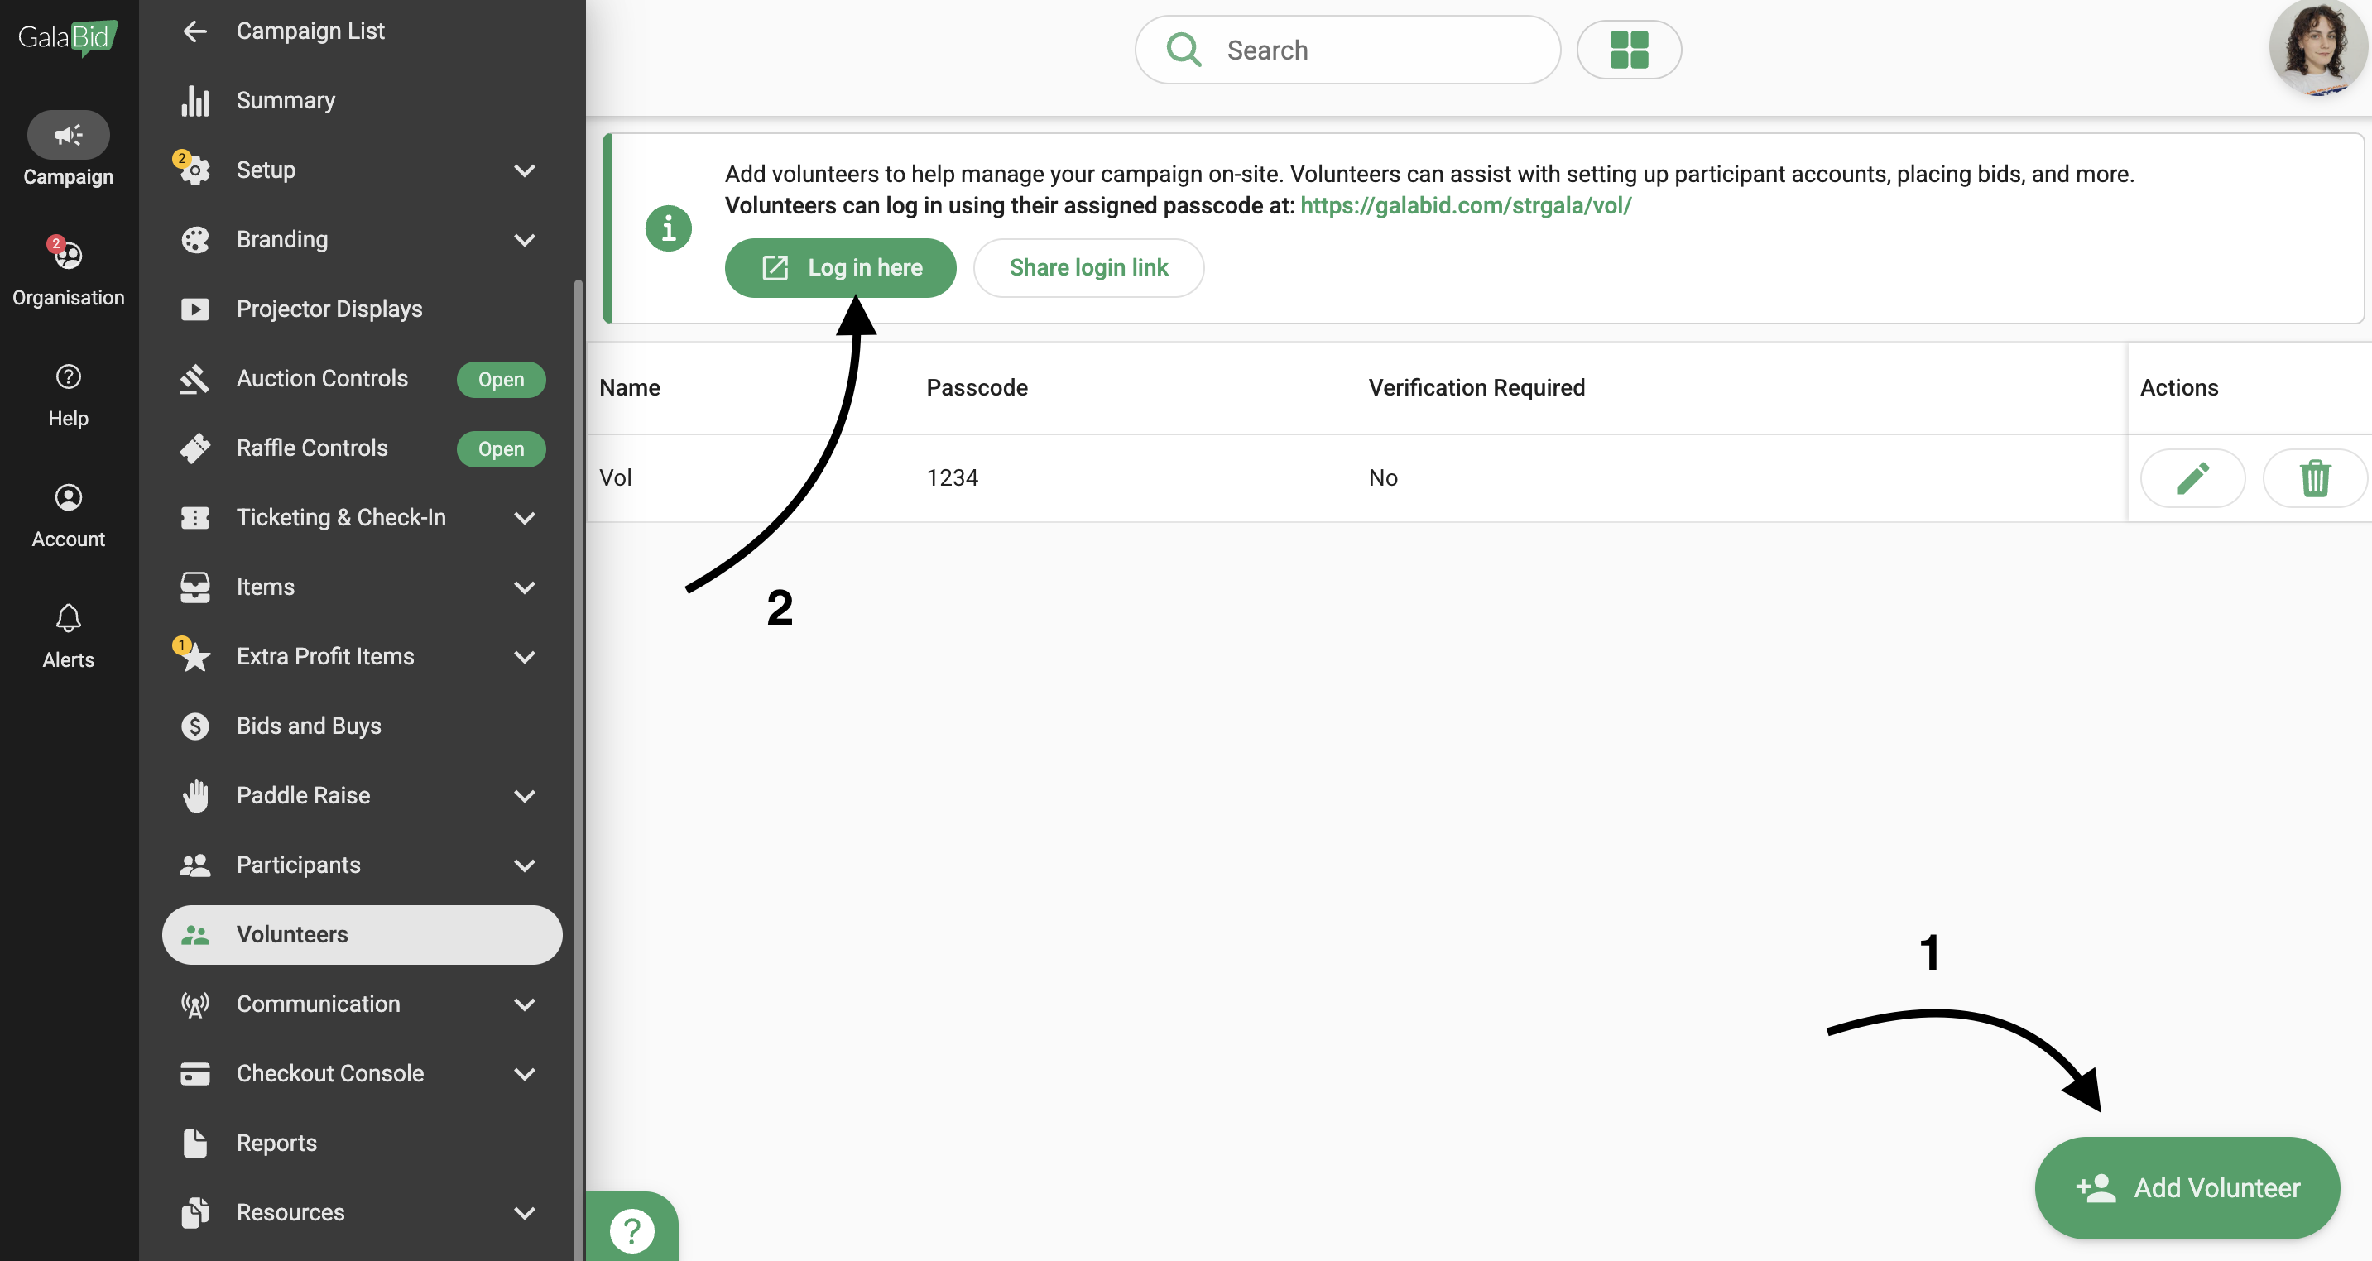Go to Bids and Buys

pyautogui.click(x=309, y=726)
